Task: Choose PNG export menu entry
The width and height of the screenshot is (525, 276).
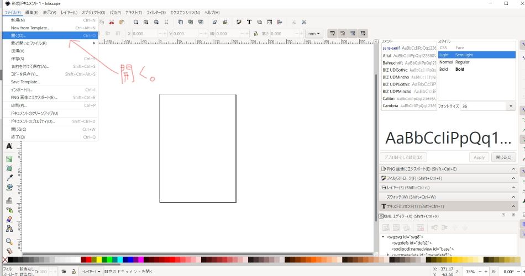Action: coord(50,97)
